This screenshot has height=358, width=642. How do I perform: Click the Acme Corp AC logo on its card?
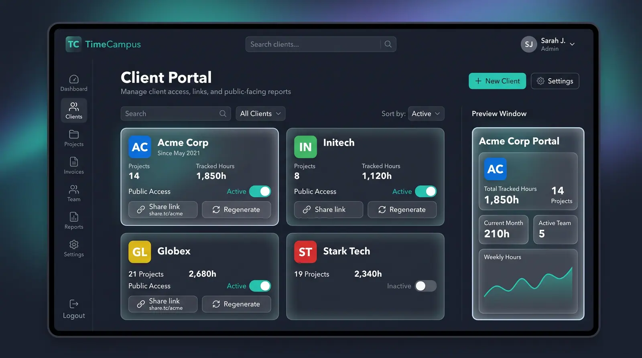pyautogui.click(x=140, y=147)
